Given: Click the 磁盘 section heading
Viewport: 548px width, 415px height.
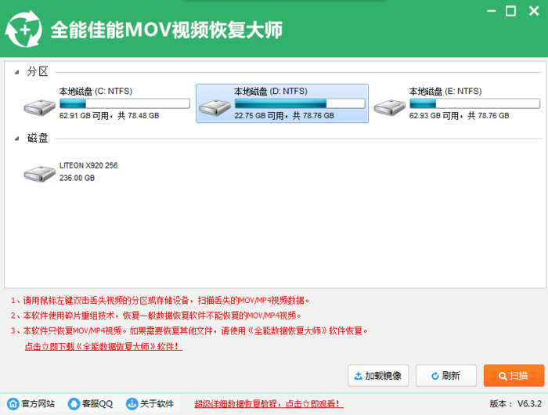Looking at the screenshot, I should pyautogui.click(x=38, y=138).
